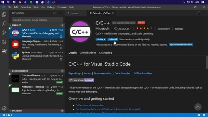208x117 pixels.
Task: Open Extensions panel more actions menu
Action: pos(60,13)
